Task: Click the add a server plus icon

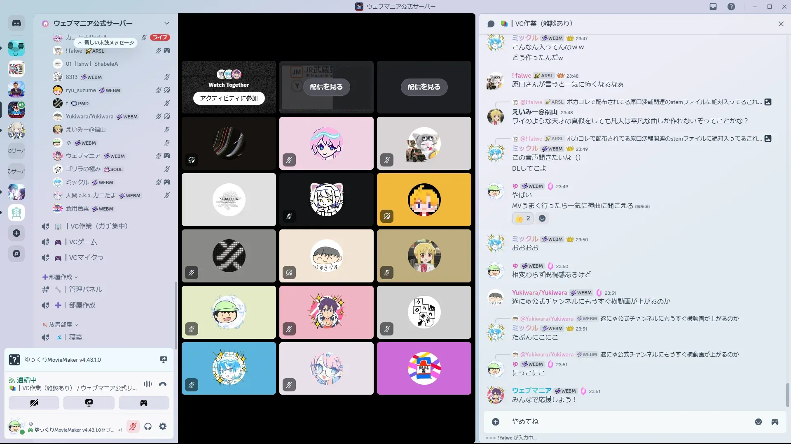Action: [16, 233]
